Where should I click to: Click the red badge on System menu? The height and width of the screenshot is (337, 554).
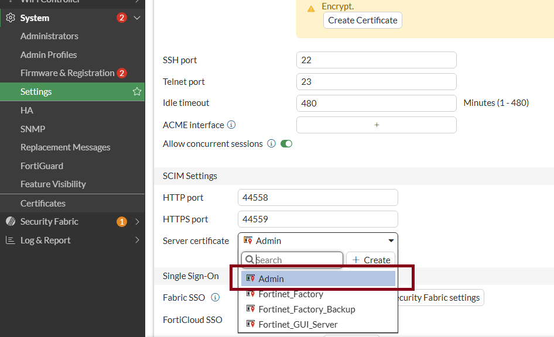click(122, 18)
